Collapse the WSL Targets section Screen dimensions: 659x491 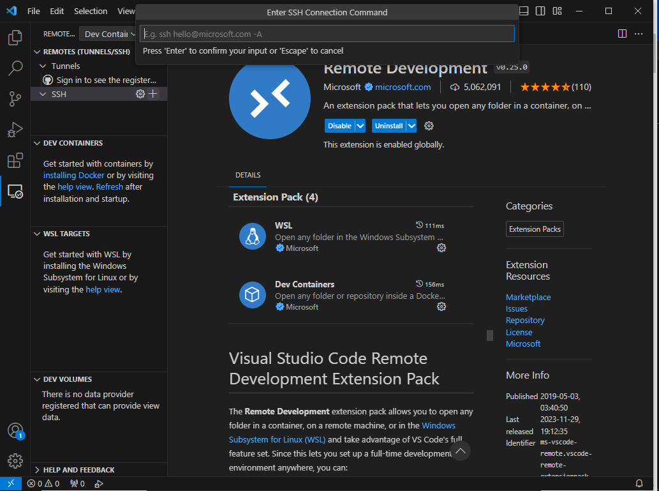pos(38,234)
